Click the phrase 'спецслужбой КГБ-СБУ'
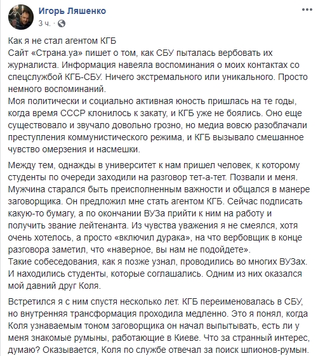This screenshot has width=318, height=356. coord(55,77)
